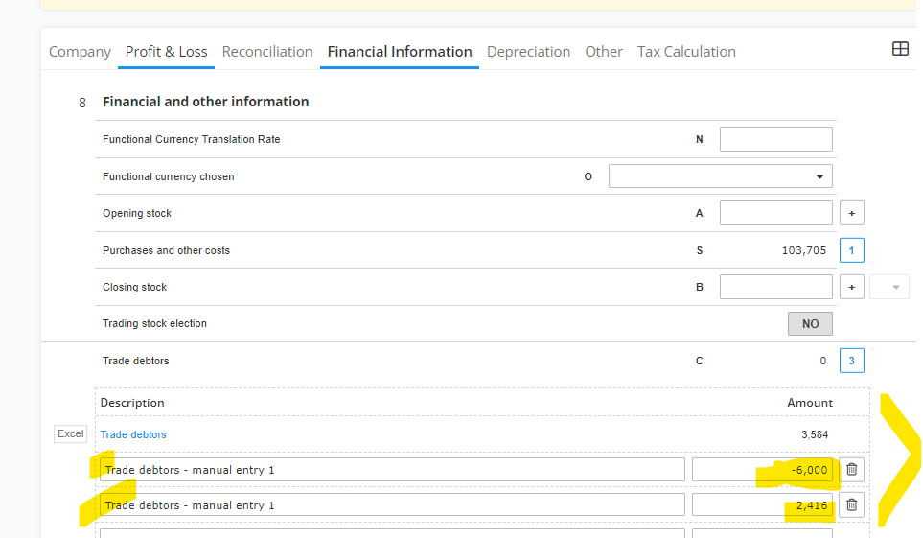Viewport: 923px width, 538px height.
Task: Collapse Trade debtors breakdown badge showing 3
Action: pos(851,361)
